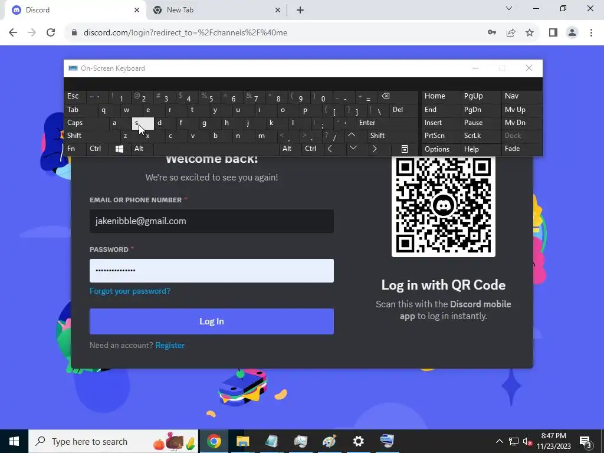
Task: Click the context menu key on keyboard
Action: pyautogui.click(x=404, y=149)
